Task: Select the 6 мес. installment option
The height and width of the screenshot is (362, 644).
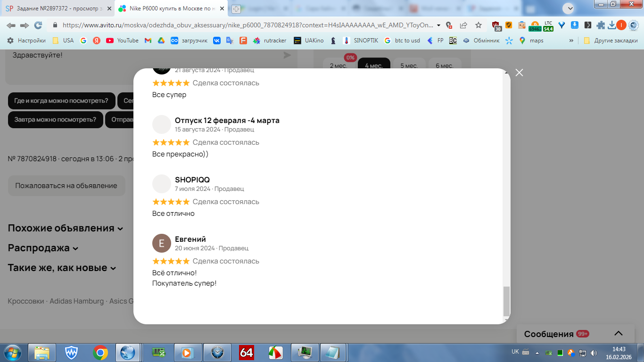Action: click(445, 66)
